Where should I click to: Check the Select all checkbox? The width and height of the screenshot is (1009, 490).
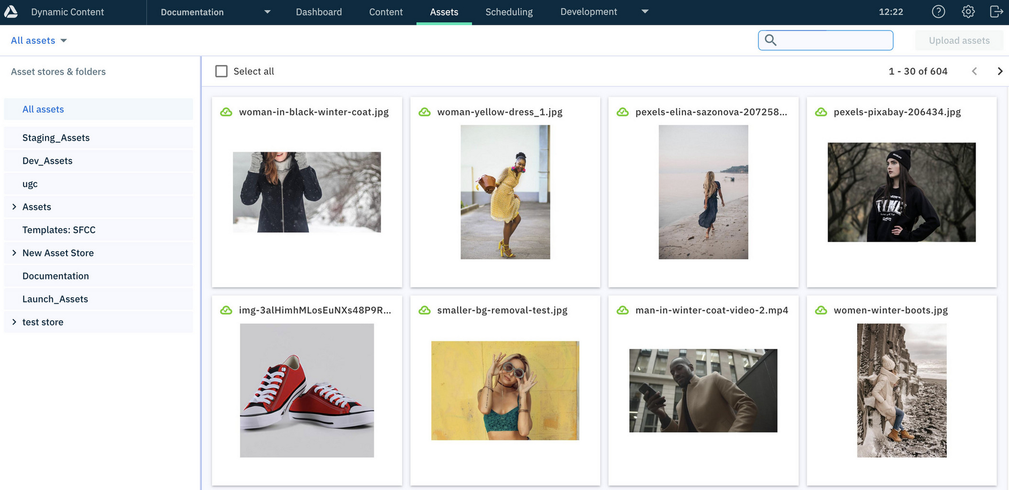pos(221,71)
